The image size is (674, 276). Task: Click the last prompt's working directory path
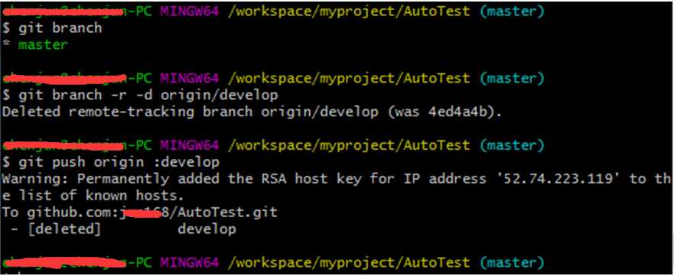coord(349,262)
